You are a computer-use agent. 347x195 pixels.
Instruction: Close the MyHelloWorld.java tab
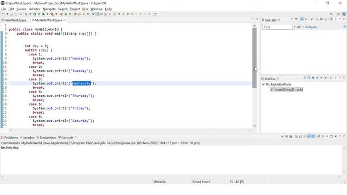click(x=65, y=20)
